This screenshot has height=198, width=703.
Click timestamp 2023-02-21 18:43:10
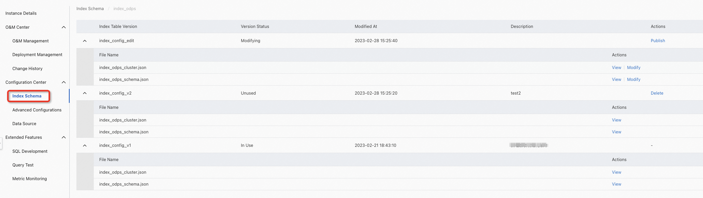point(375,146)
